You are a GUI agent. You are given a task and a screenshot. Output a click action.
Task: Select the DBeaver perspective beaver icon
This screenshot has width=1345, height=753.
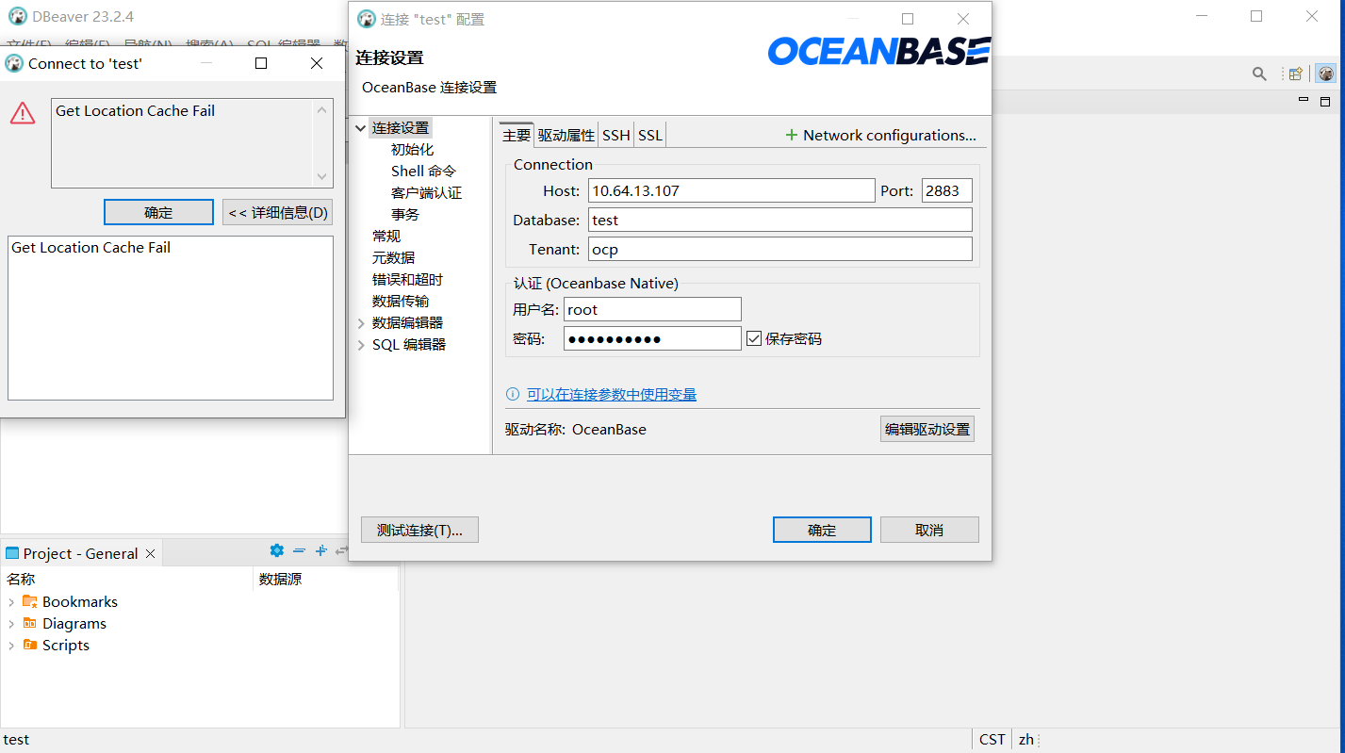click(1326, 74)
